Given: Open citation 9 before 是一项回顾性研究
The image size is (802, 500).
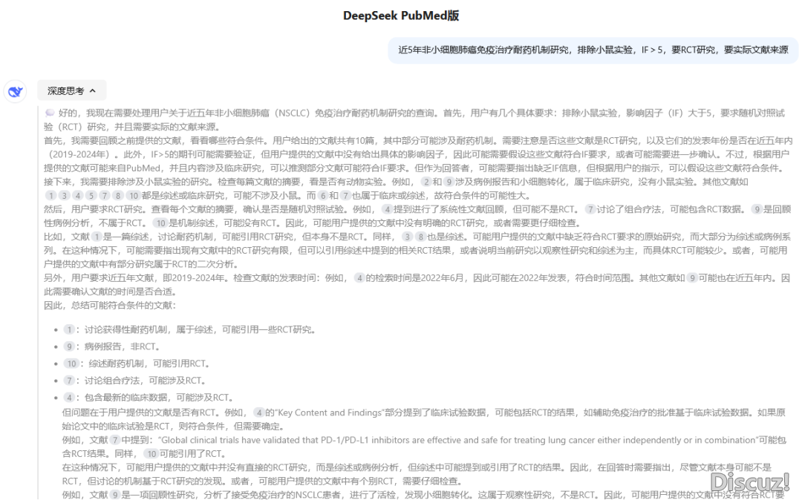Looking at the screenshot, I should (x=115, y=495).
